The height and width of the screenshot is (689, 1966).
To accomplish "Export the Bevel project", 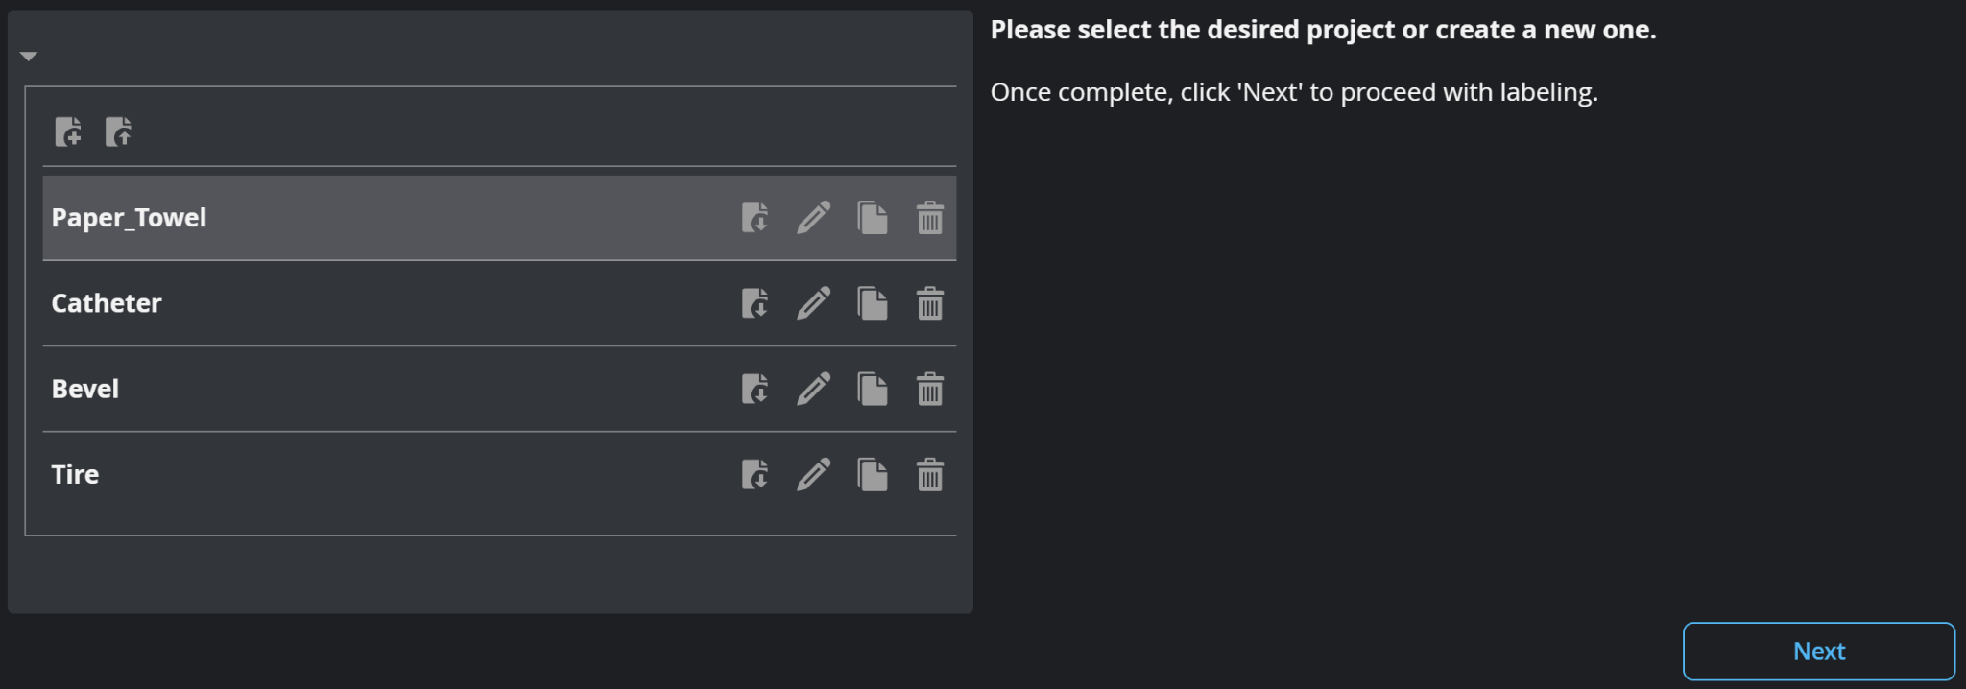I will pyautogui.click(x=755, y=389).
